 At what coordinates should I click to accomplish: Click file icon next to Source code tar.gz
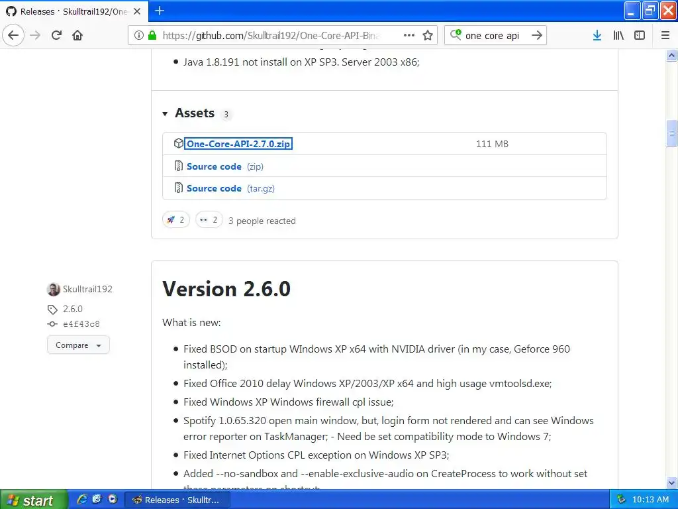[x=179, y=188]
